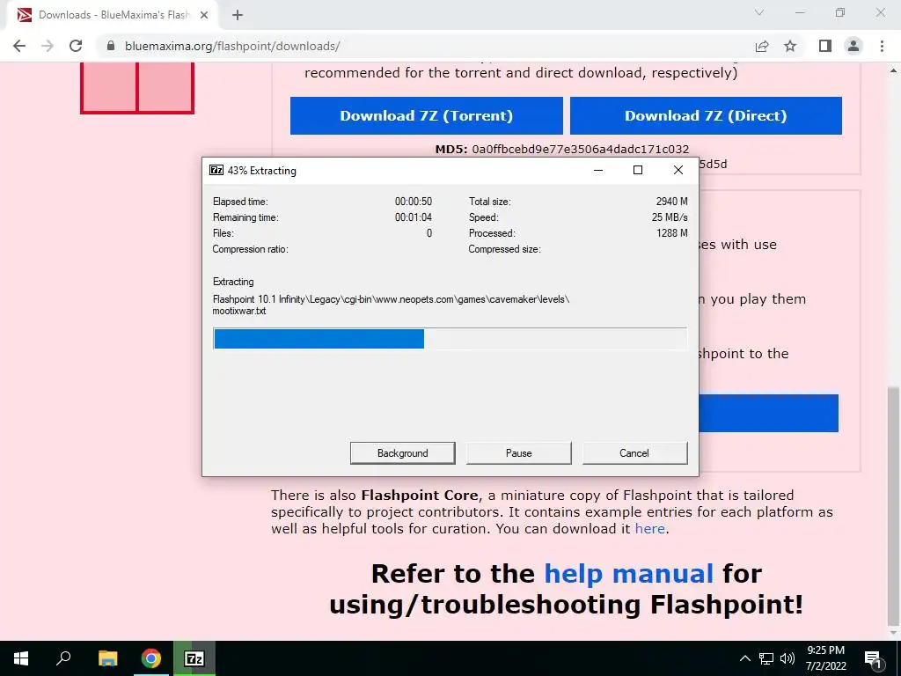This screenshot has width=901, height=676.
Task: Click the Chrome back arrow
Action: pos(19,46)
